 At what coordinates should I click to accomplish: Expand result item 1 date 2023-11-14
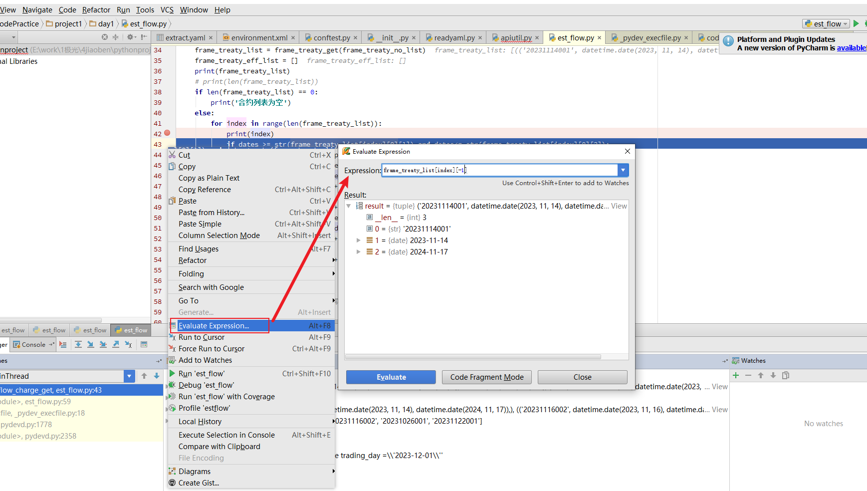pos(358,241)
